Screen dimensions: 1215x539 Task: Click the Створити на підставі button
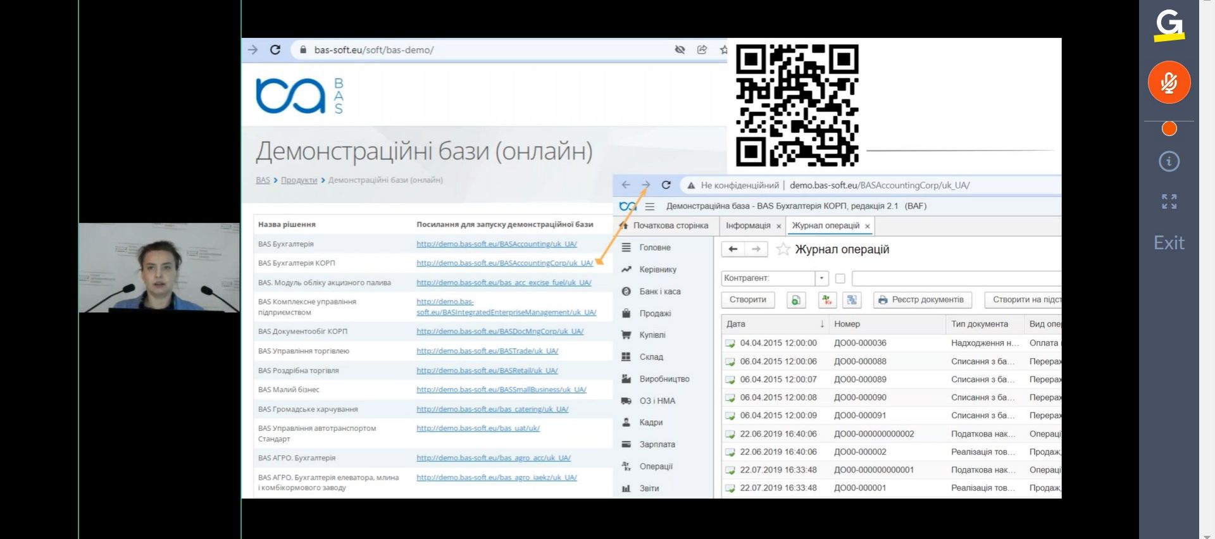click(1023, 300)
